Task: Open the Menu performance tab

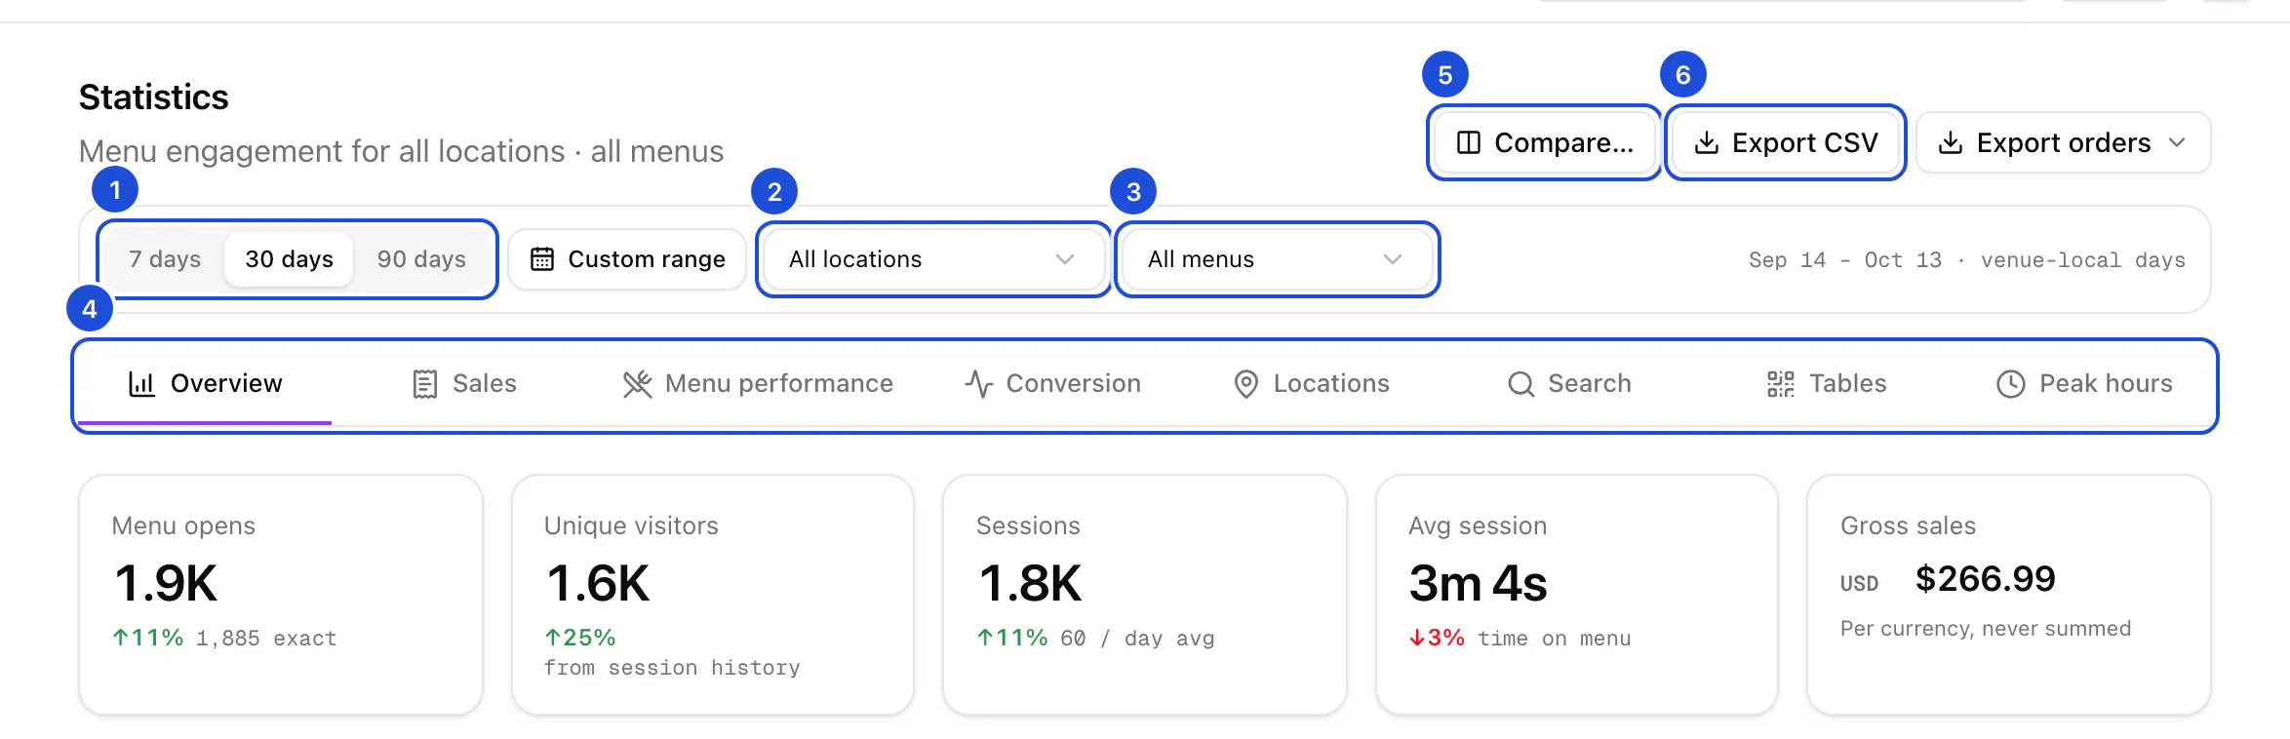Action: coord(759,384)
